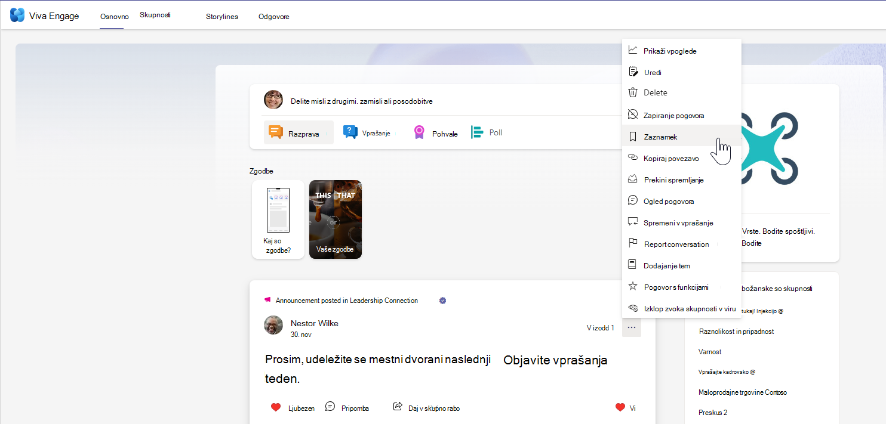The height and width of the screenshot is (424, 886).
Task: Click the add topics icon
Action: [633, 265]
